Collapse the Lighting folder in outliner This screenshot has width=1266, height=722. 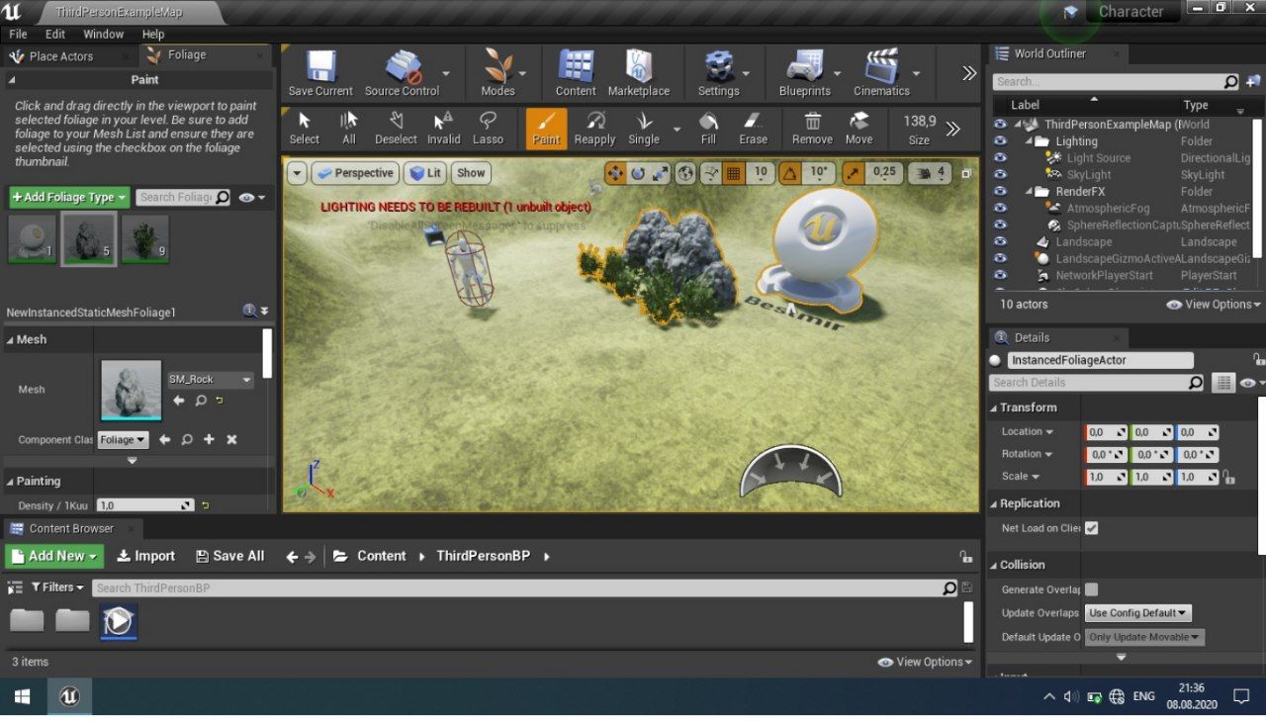click(1030, 141)
